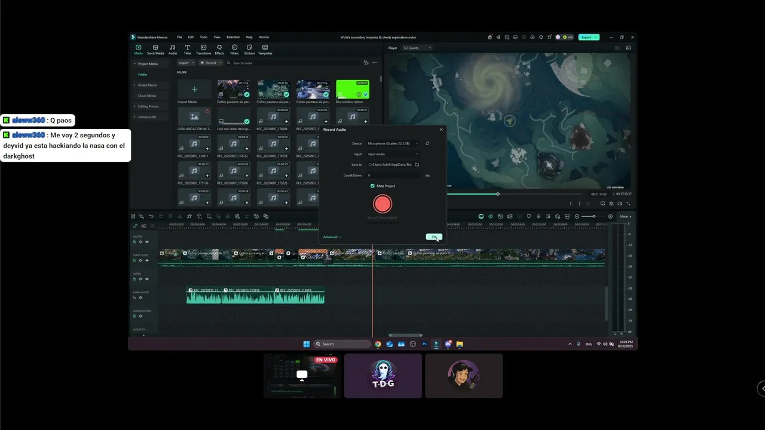The width and height of the screenshot is (765, 430).
Task: Open the Audio library panel
Action: [x=173, y=50]
